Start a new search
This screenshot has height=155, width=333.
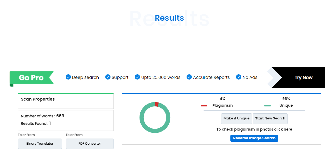tap(270, 119)
